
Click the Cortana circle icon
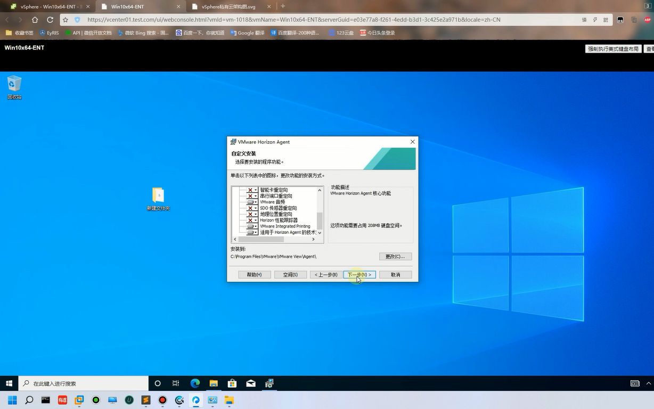pos(158,383)
